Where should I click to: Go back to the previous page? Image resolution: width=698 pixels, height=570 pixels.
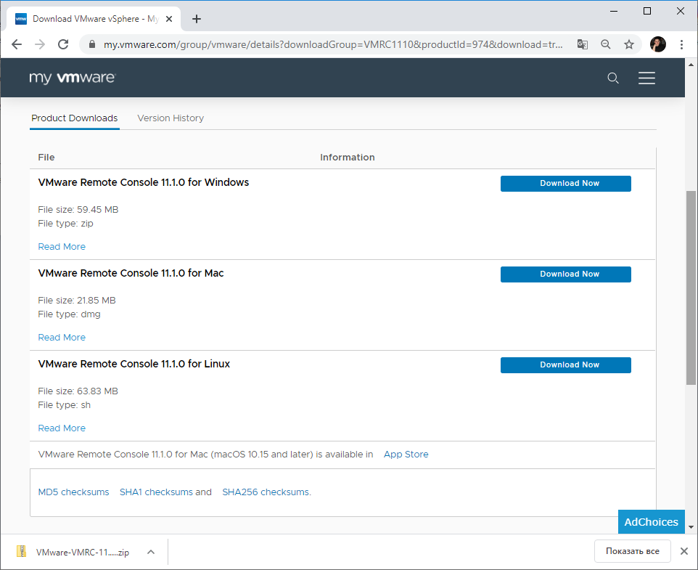(17, 44)
